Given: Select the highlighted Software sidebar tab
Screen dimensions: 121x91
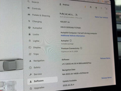Looking at the screenshot, I should (42, 81).
